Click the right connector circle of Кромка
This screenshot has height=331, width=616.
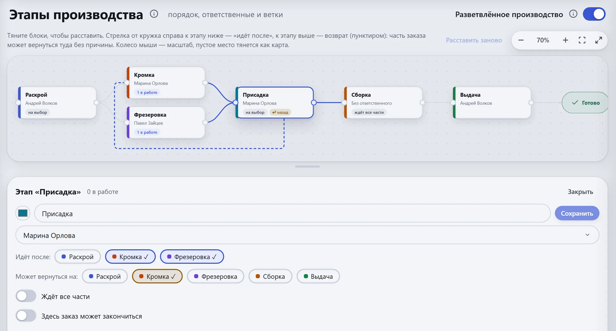click(x=205, y=83)
